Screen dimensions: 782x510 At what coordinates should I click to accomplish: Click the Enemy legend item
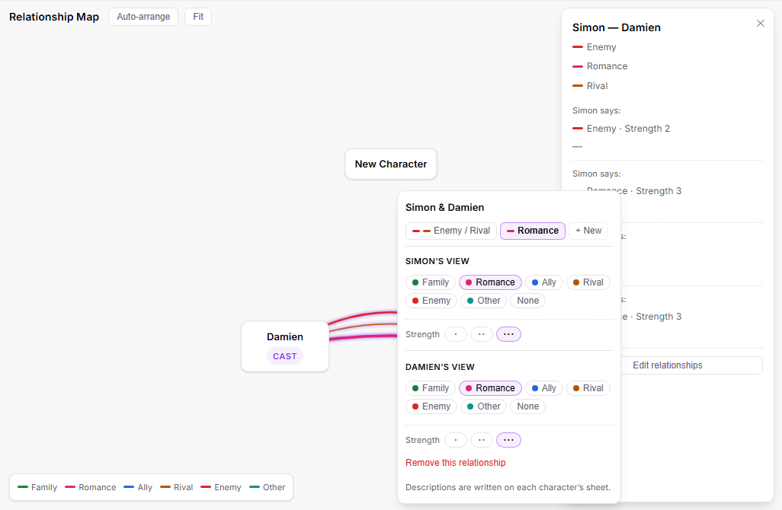221,487
